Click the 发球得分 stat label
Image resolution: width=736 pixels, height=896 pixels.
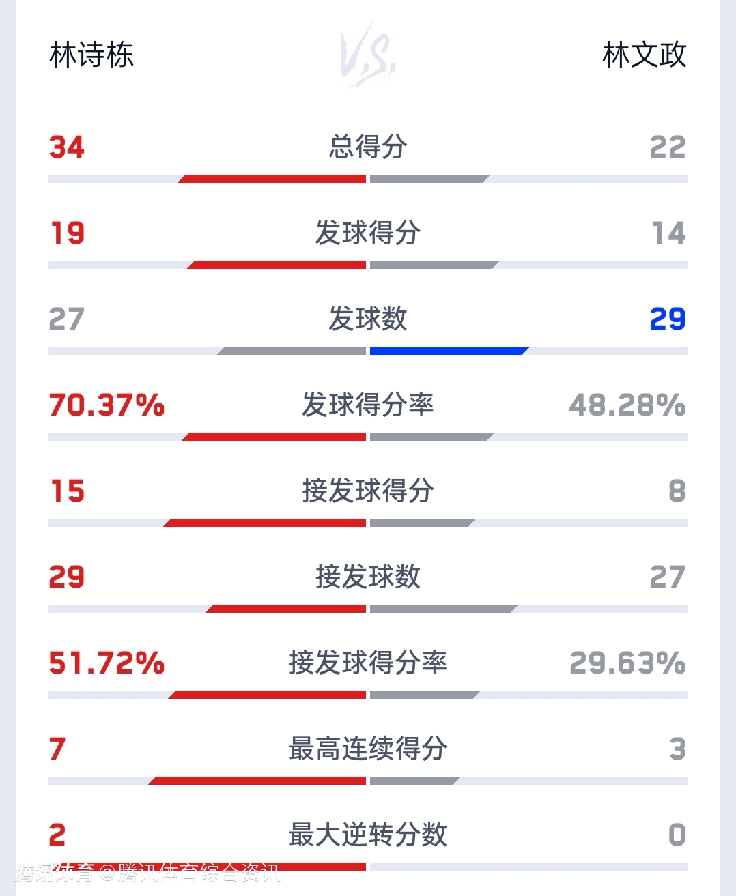coord(368,233)
